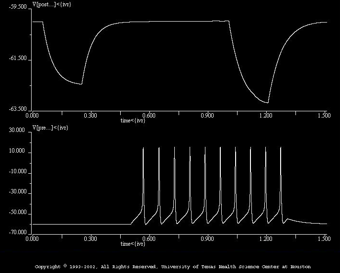Click the -61.500 y-axis label
Viewport: 340px width, 273px height.
[18, 59]
